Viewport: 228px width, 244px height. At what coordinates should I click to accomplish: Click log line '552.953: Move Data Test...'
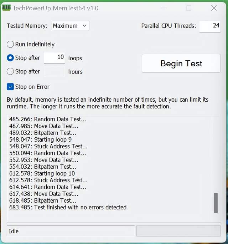click(44, 160)
